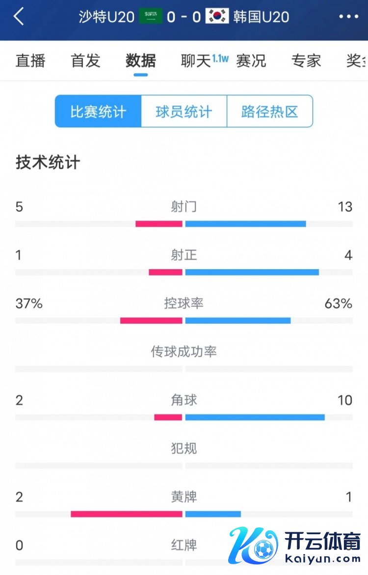Select the 数据 tab
This screenshot has height=575, width=368.
pyautogui.click(x=141, y=61)
